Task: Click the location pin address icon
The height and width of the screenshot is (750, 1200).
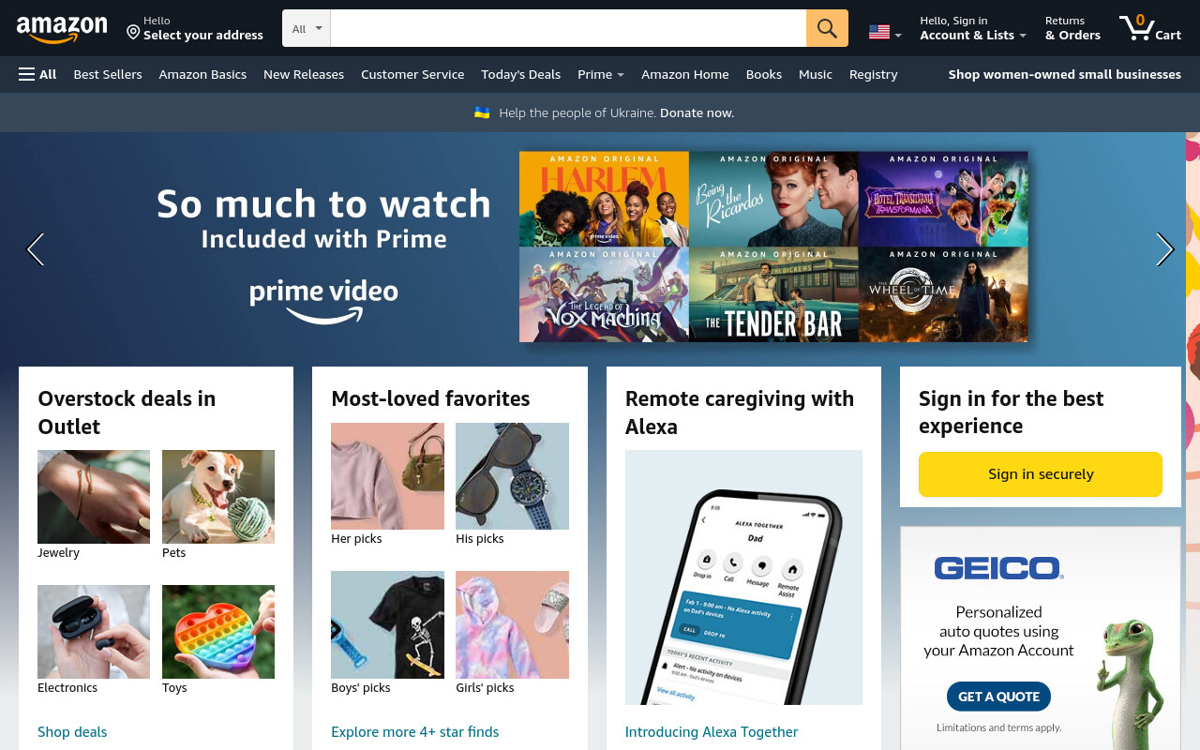Action: 133,33
